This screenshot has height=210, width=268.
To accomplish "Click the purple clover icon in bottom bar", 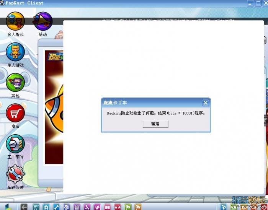I will click(x=87, y=207).
